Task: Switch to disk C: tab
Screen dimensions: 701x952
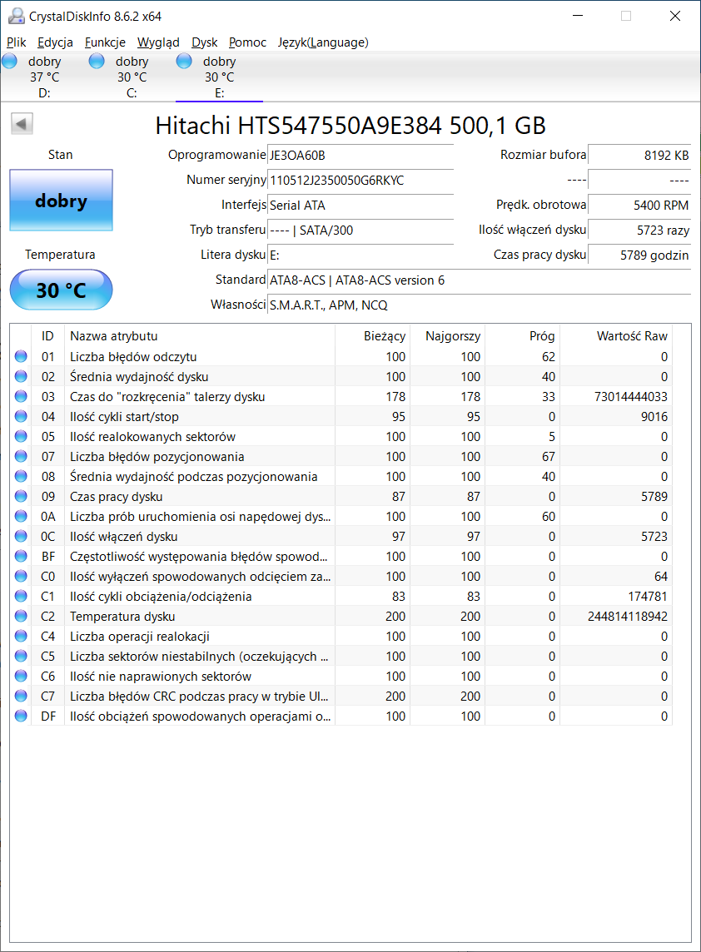Action: pos(132,77)
